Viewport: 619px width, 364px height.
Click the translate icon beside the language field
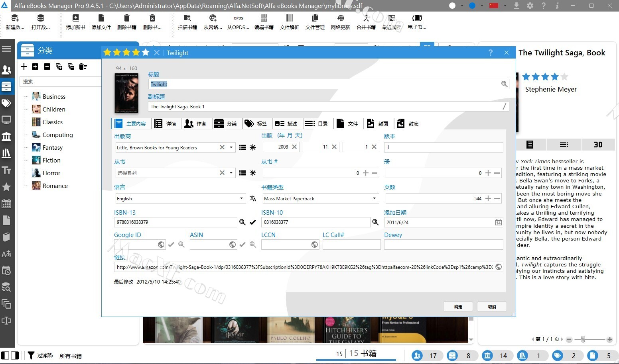(253, 198)
